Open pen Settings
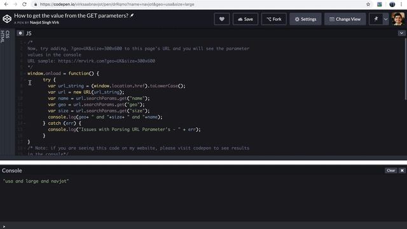The height and width of the screenshot is (229, 407). coord(305,19)
